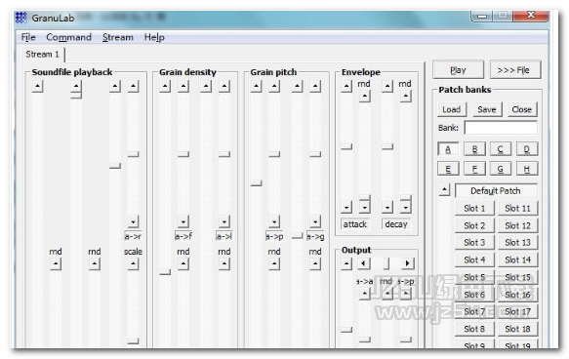Image resolution: width=569 pixels, height=359 pixels.
Task: Click the a->l toggle under Grain density
Action: click(224, 236)
